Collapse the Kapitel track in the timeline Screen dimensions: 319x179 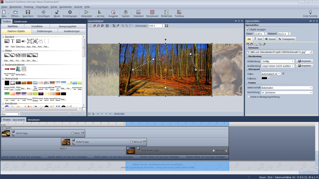(x=3, y=128)
